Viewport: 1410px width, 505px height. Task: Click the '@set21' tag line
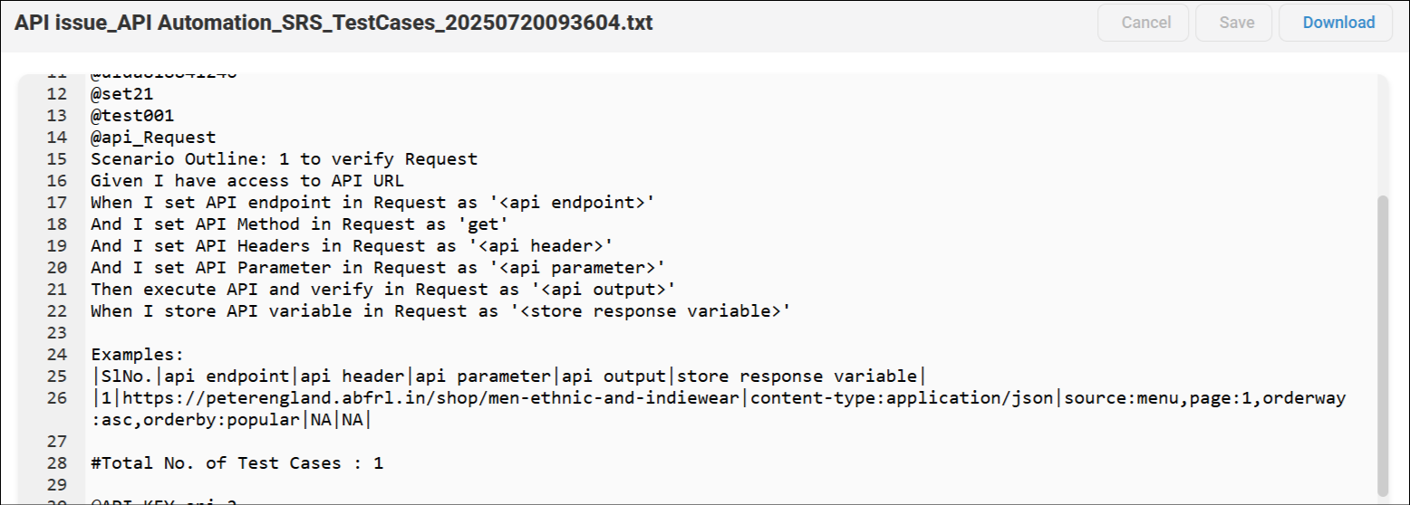tap(121, 94)
